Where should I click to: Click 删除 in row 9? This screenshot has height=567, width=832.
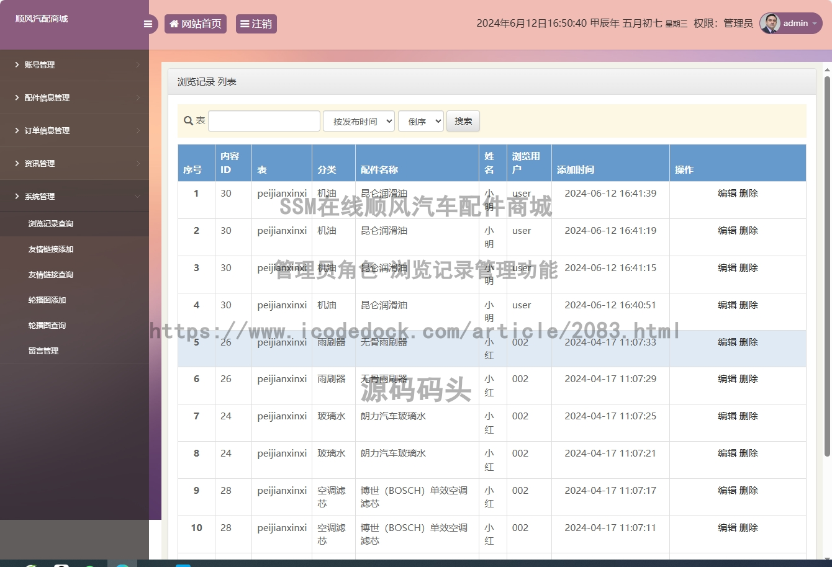pos(749,491)
